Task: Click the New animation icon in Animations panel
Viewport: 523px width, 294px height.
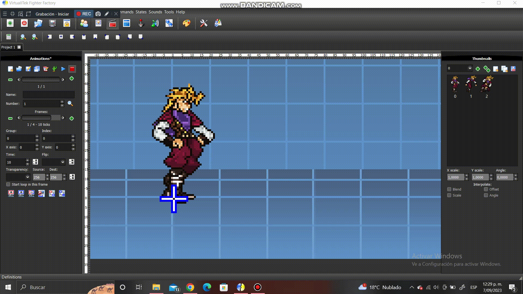Action: (x=10, y=69)
